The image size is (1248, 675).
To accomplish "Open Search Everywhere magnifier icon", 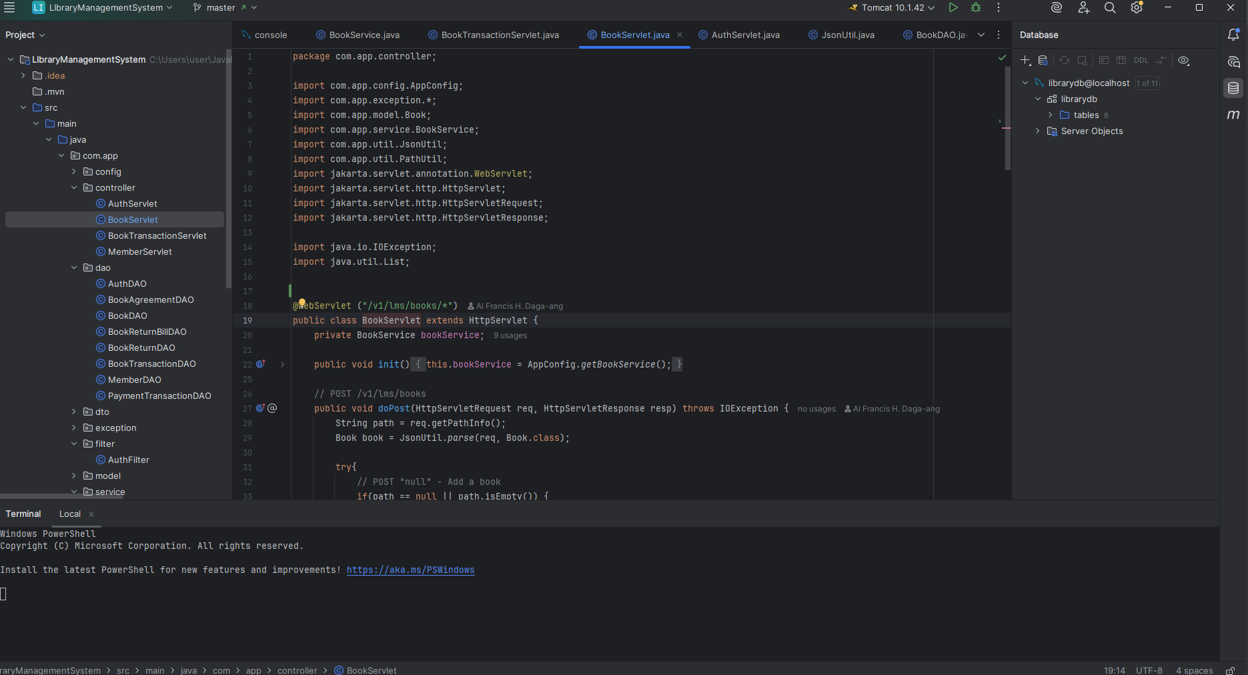I will tap(1110, 8).
